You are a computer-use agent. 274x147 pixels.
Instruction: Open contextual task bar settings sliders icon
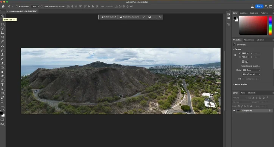tap(160, 17)
